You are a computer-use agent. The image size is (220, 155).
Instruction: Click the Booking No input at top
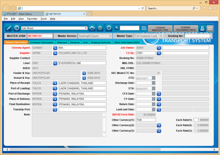197,36
